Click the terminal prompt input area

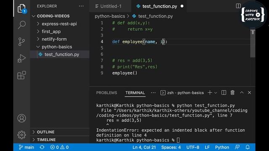(x=178, y=140)
